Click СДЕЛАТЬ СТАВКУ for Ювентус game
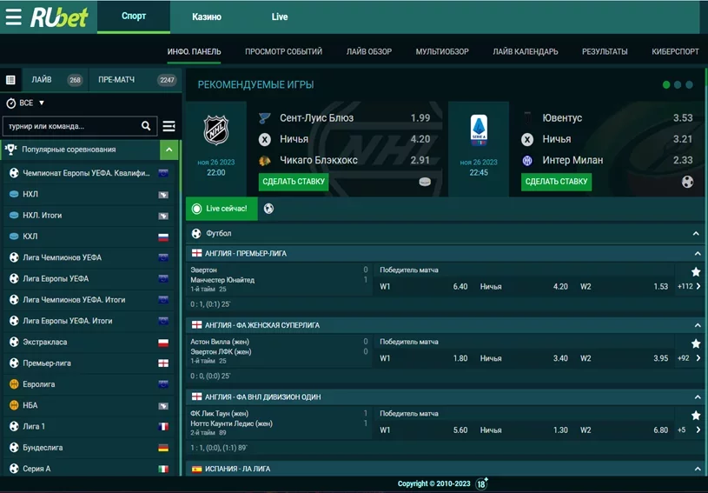 point(556,182)
